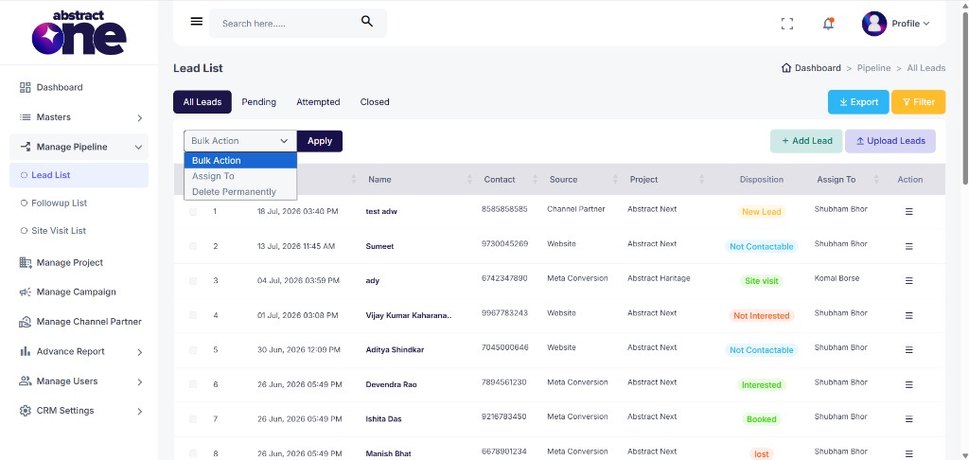Expand the Masters sidebar menu
Screen dimensions: 969x460
coord(79,116)
